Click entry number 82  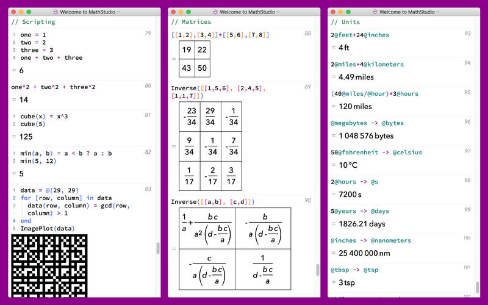coord(148,152)
